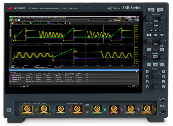Screen dimensions: 173x126
Task: Click the horizontal scale field 3.75 µs/
Action: pyautogui.click(x=17, y=67)
